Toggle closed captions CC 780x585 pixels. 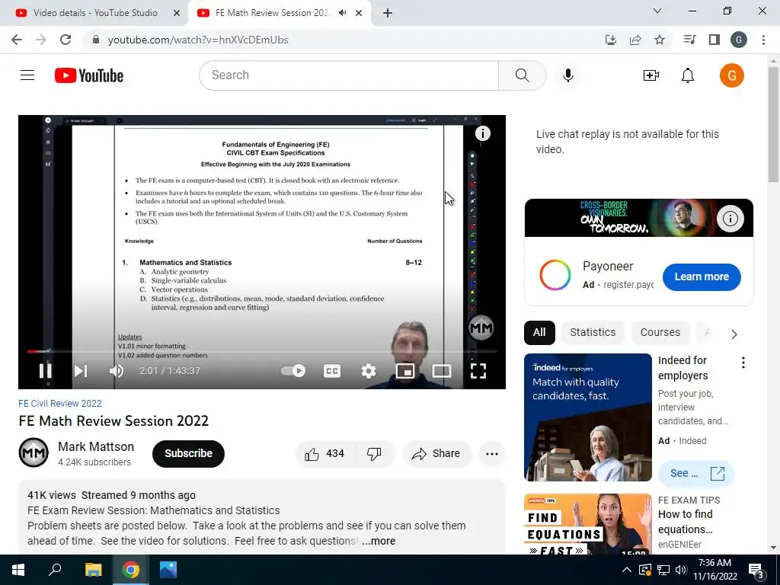pos(332,371)
